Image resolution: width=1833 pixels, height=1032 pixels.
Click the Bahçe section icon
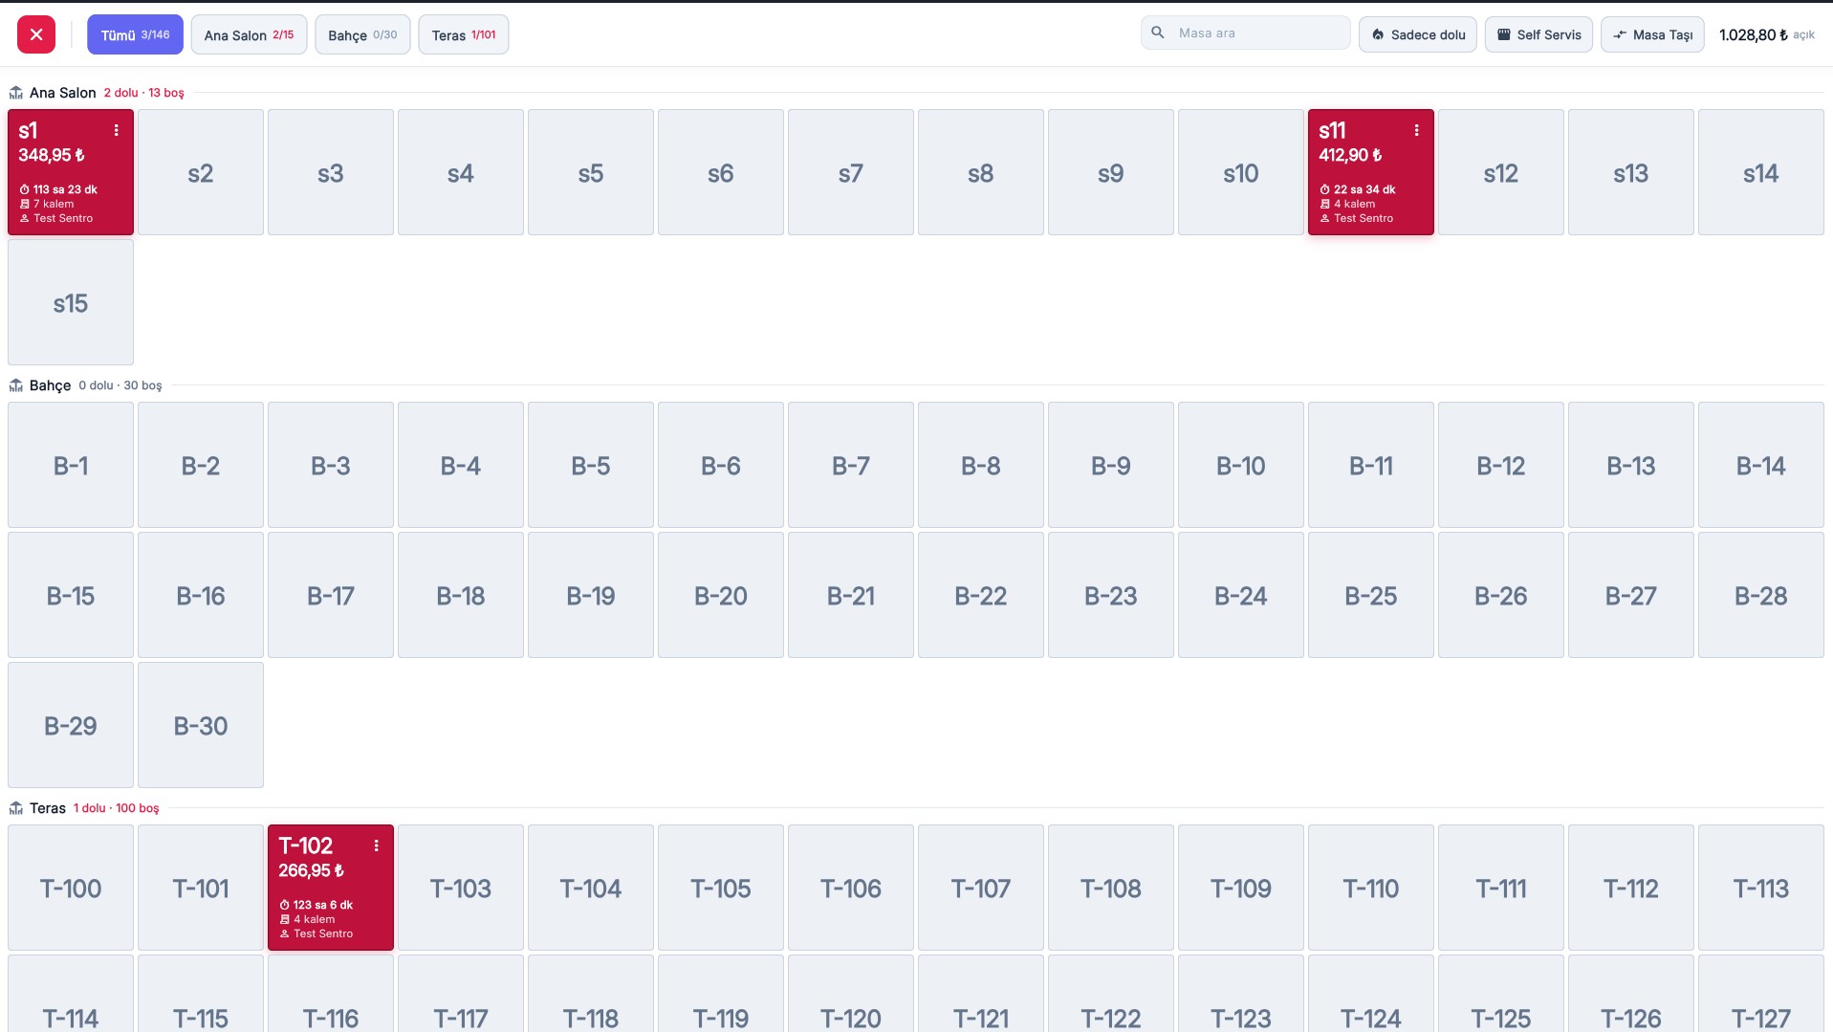click(x=16, y=385)
